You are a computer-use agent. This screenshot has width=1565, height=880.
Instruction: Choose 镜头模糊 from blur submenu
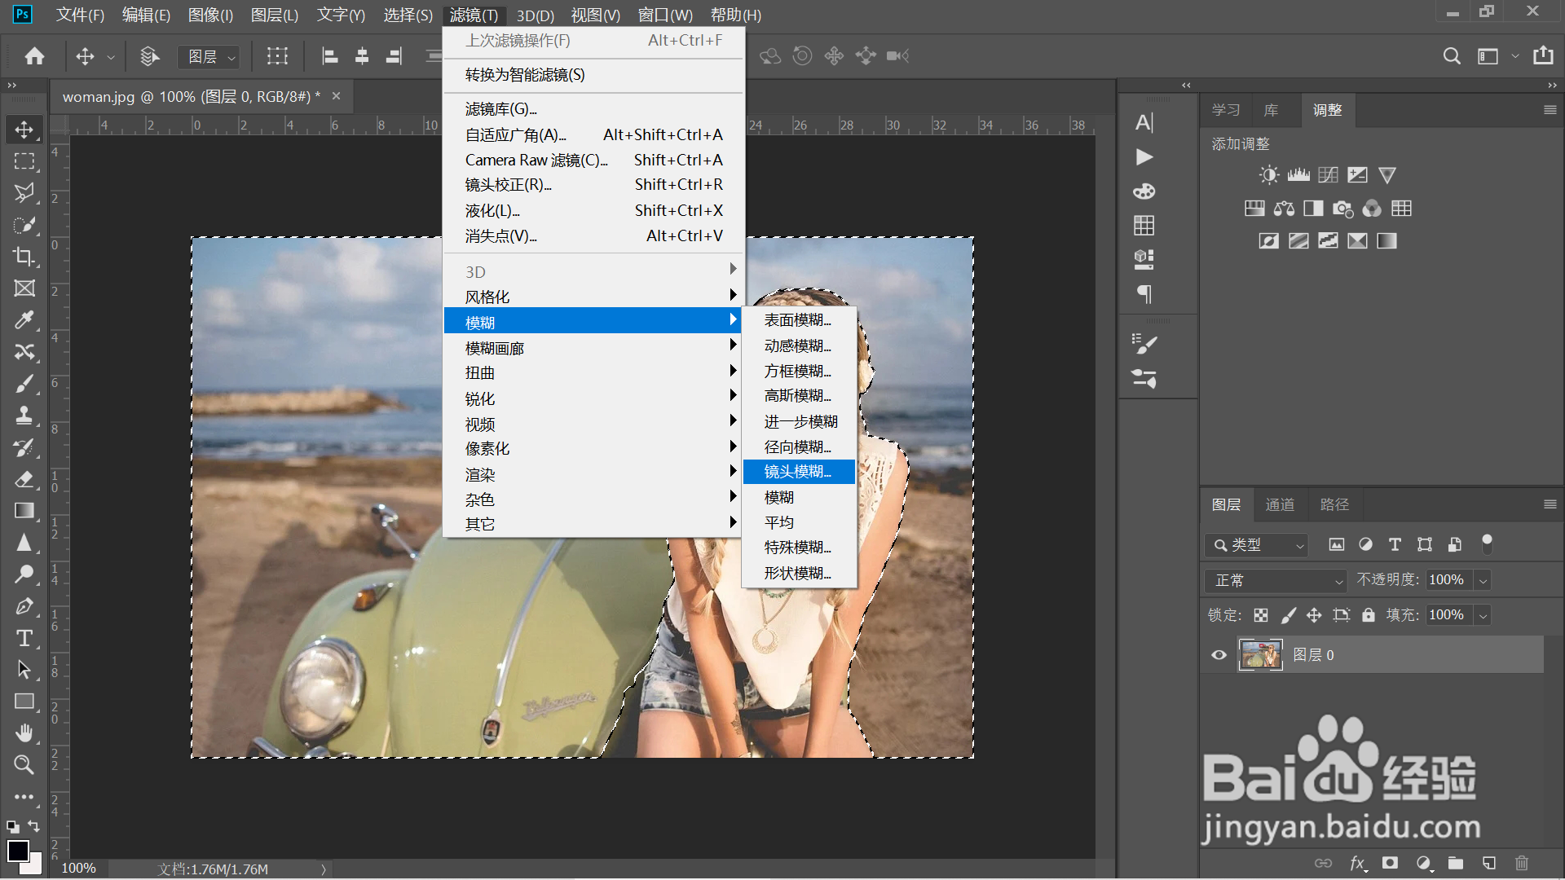[797, 472]
